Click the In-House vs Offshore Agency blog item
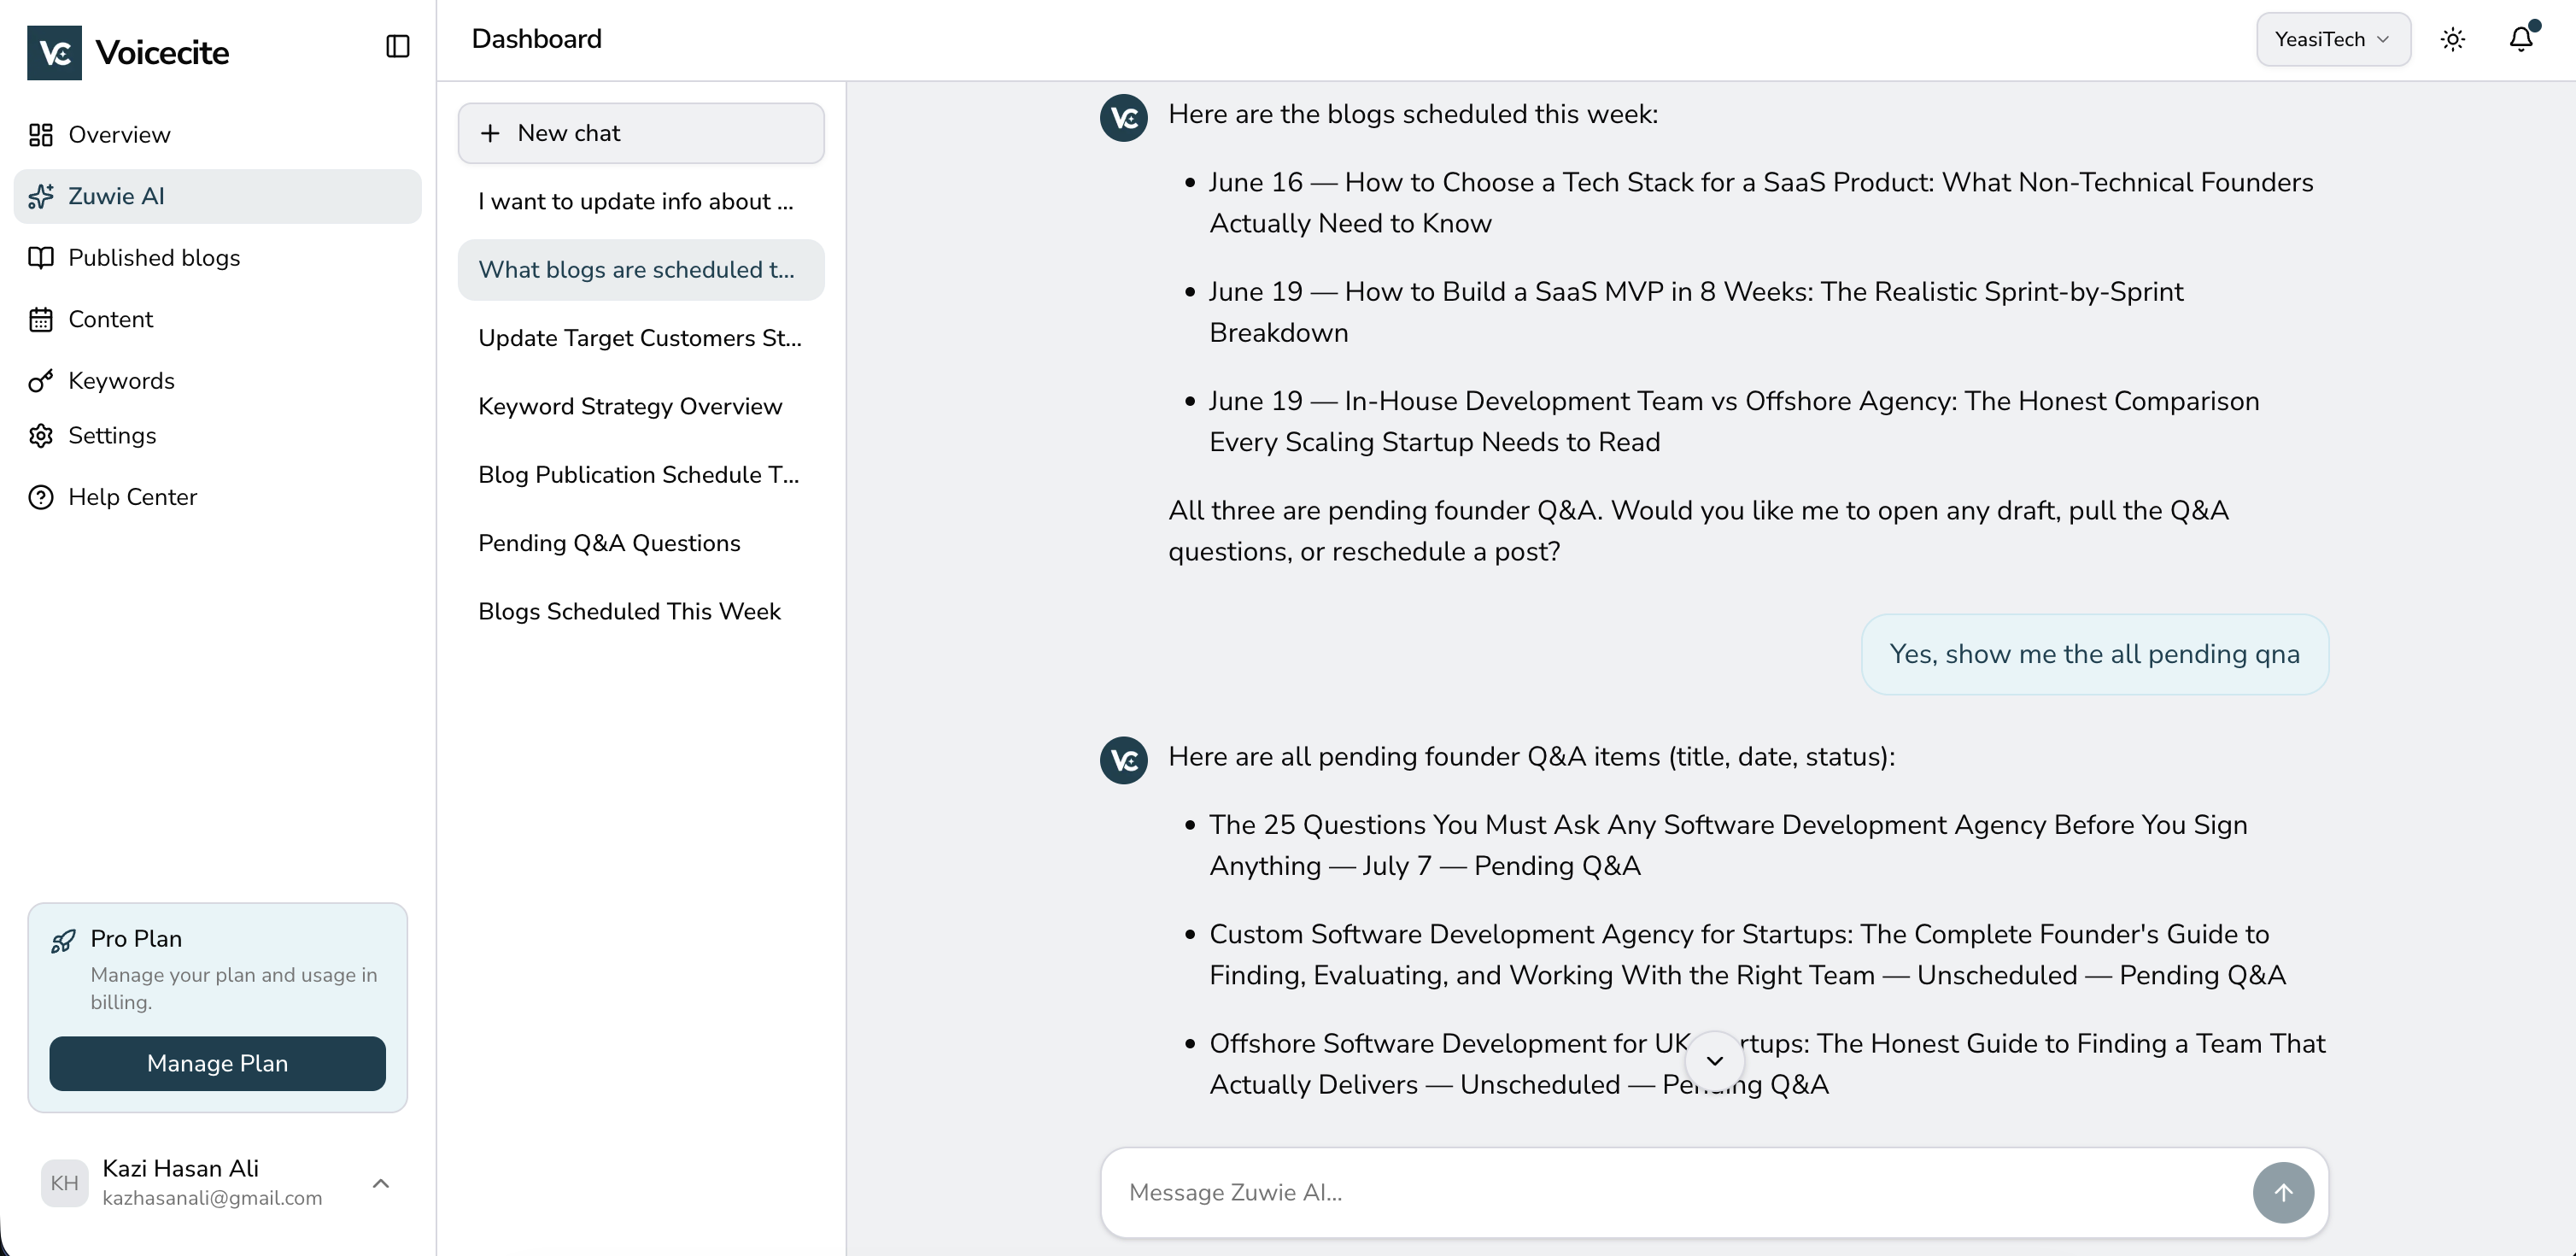The height and width of the screenshot is (1256, 2576). 1734,421
